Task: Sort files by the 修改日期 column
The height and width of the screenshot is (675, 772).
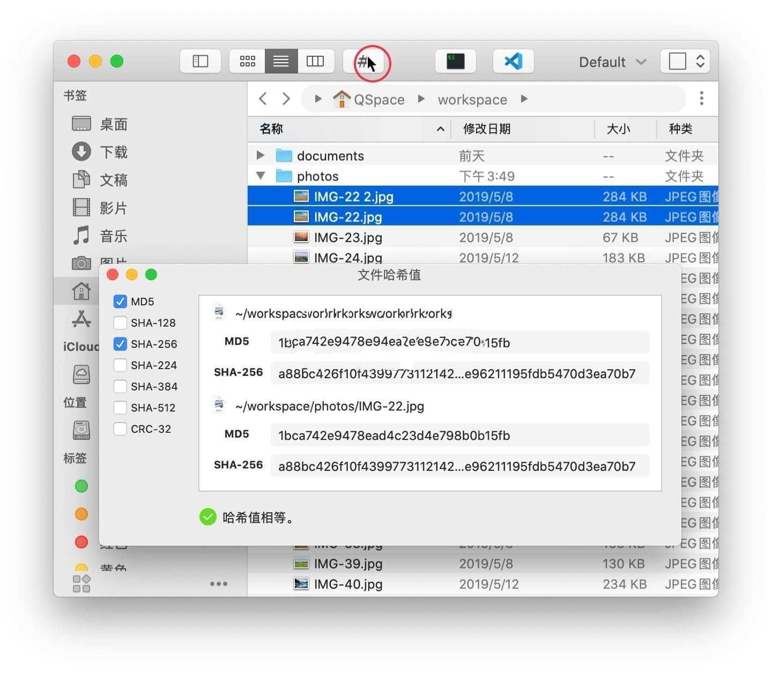Action: pos(485,129)
